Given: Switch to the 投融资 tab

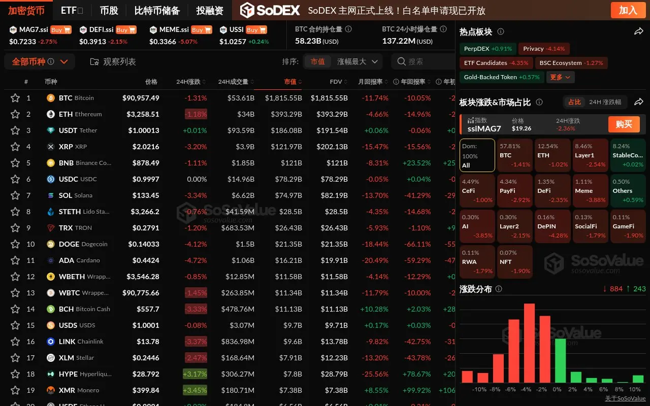Looking at the screenshot, I should (209, 10).
